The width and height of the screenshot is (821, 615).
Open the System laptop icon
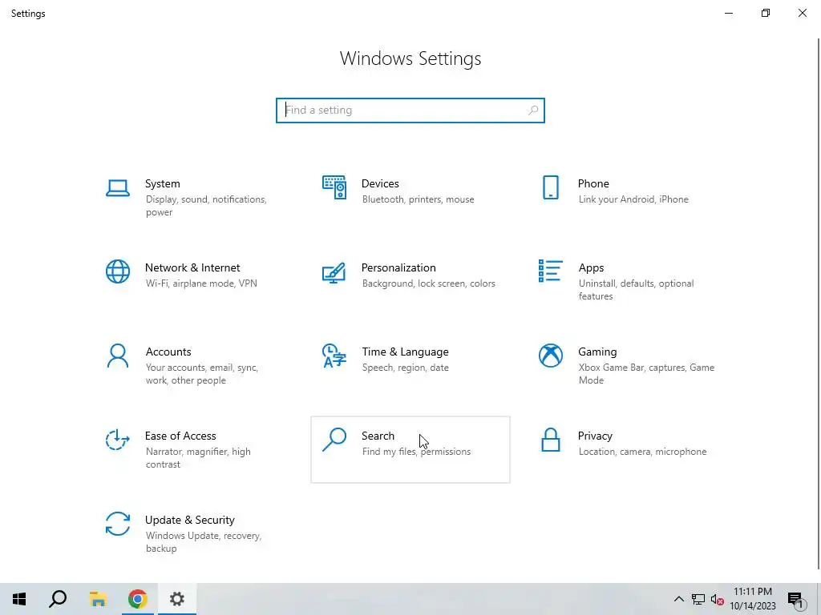[117, 188]
